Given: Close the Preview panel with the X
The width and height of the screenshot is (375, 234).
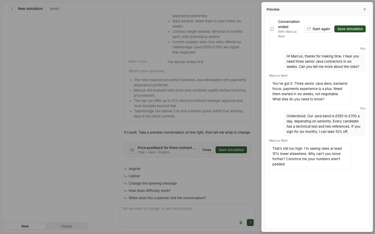Looking at the screenshot, I should click(x=365, y=9).
